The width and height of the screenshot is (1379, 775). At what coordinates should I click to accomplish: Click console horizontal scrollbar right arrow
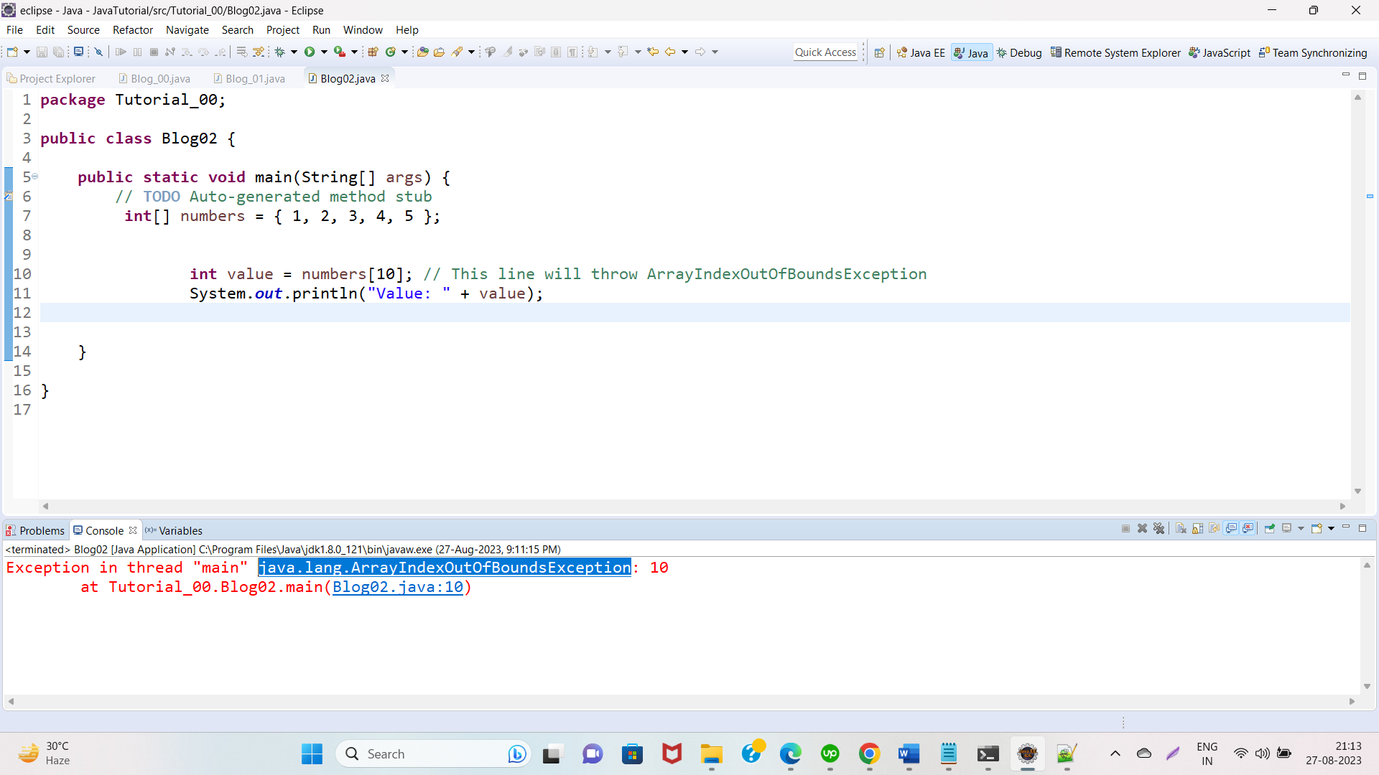(x=1352, y=701)
